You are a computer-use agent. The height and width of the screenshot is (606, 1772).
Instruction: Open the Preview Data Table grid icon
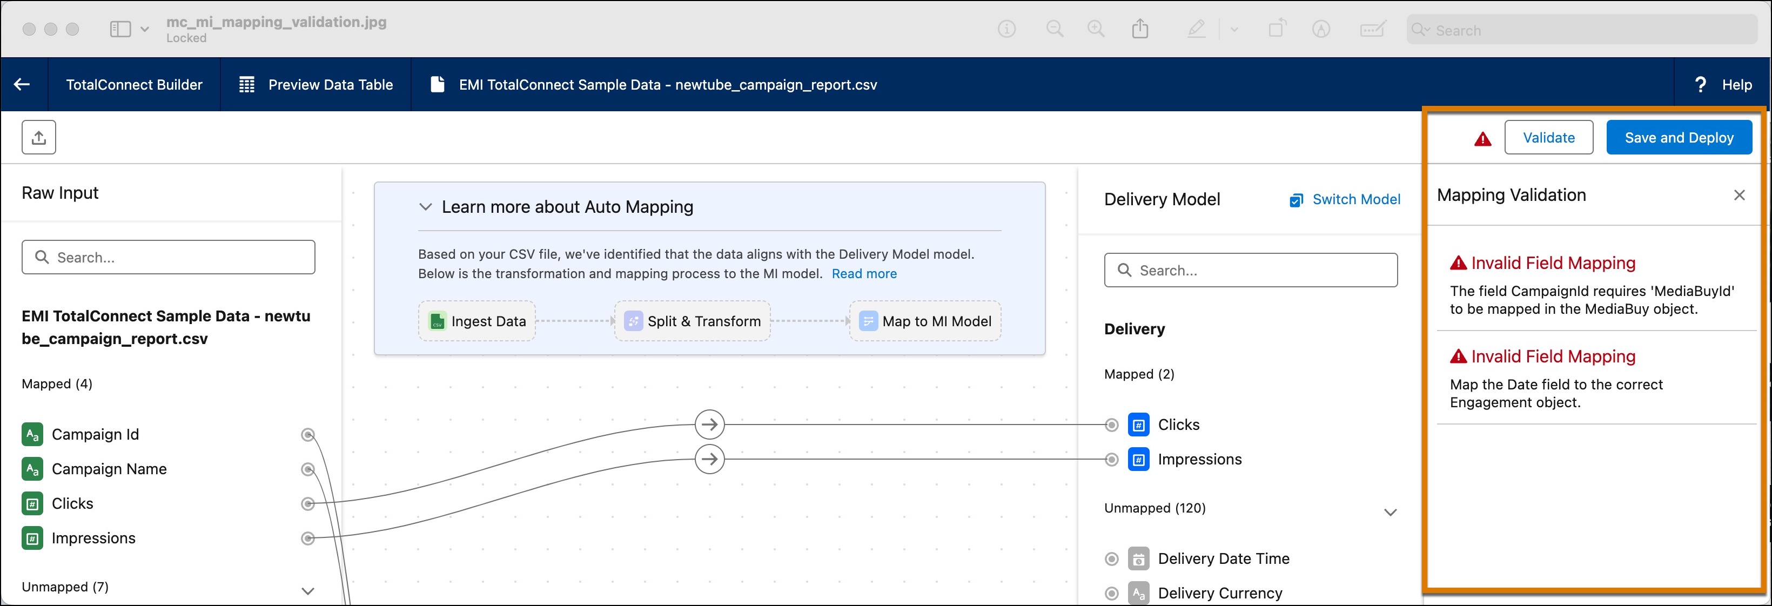click(x=246, y=85)
